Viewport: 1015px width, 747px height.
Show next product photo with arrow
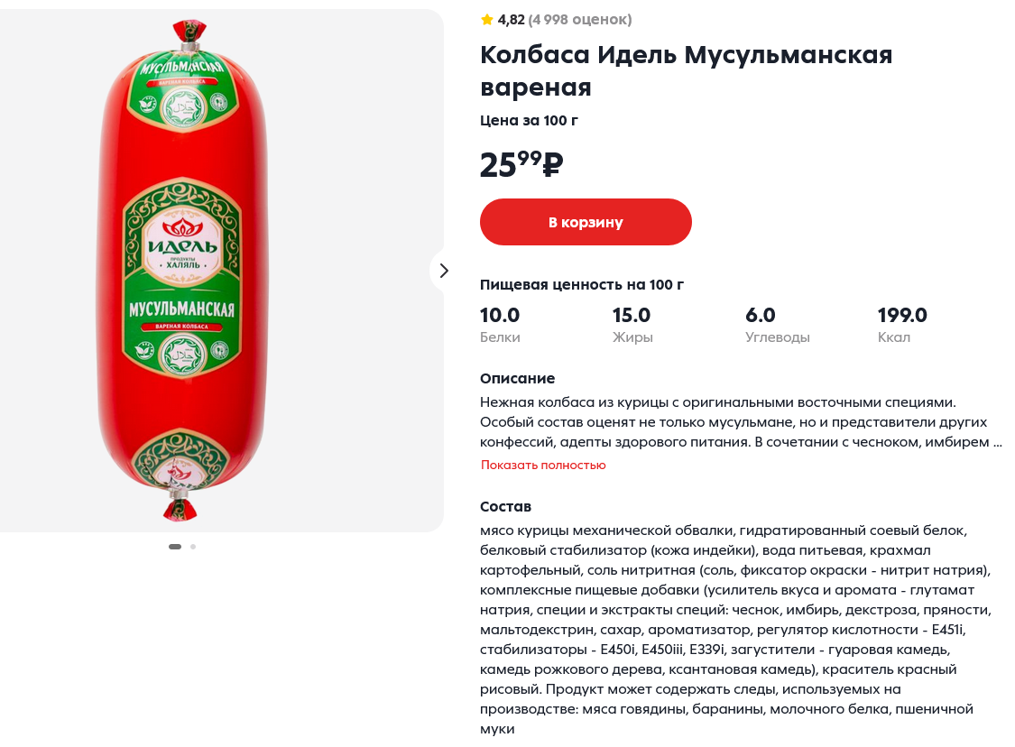(443, 271)
